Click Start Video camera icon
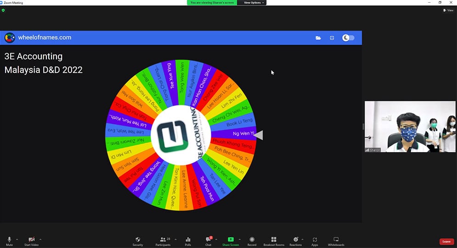This screenshot has width=457, height=248. 31,241
